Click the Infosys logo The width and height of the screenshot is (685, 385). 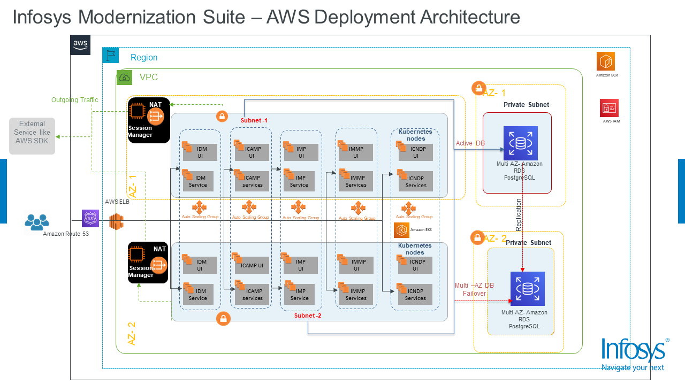tap(635, 354)
